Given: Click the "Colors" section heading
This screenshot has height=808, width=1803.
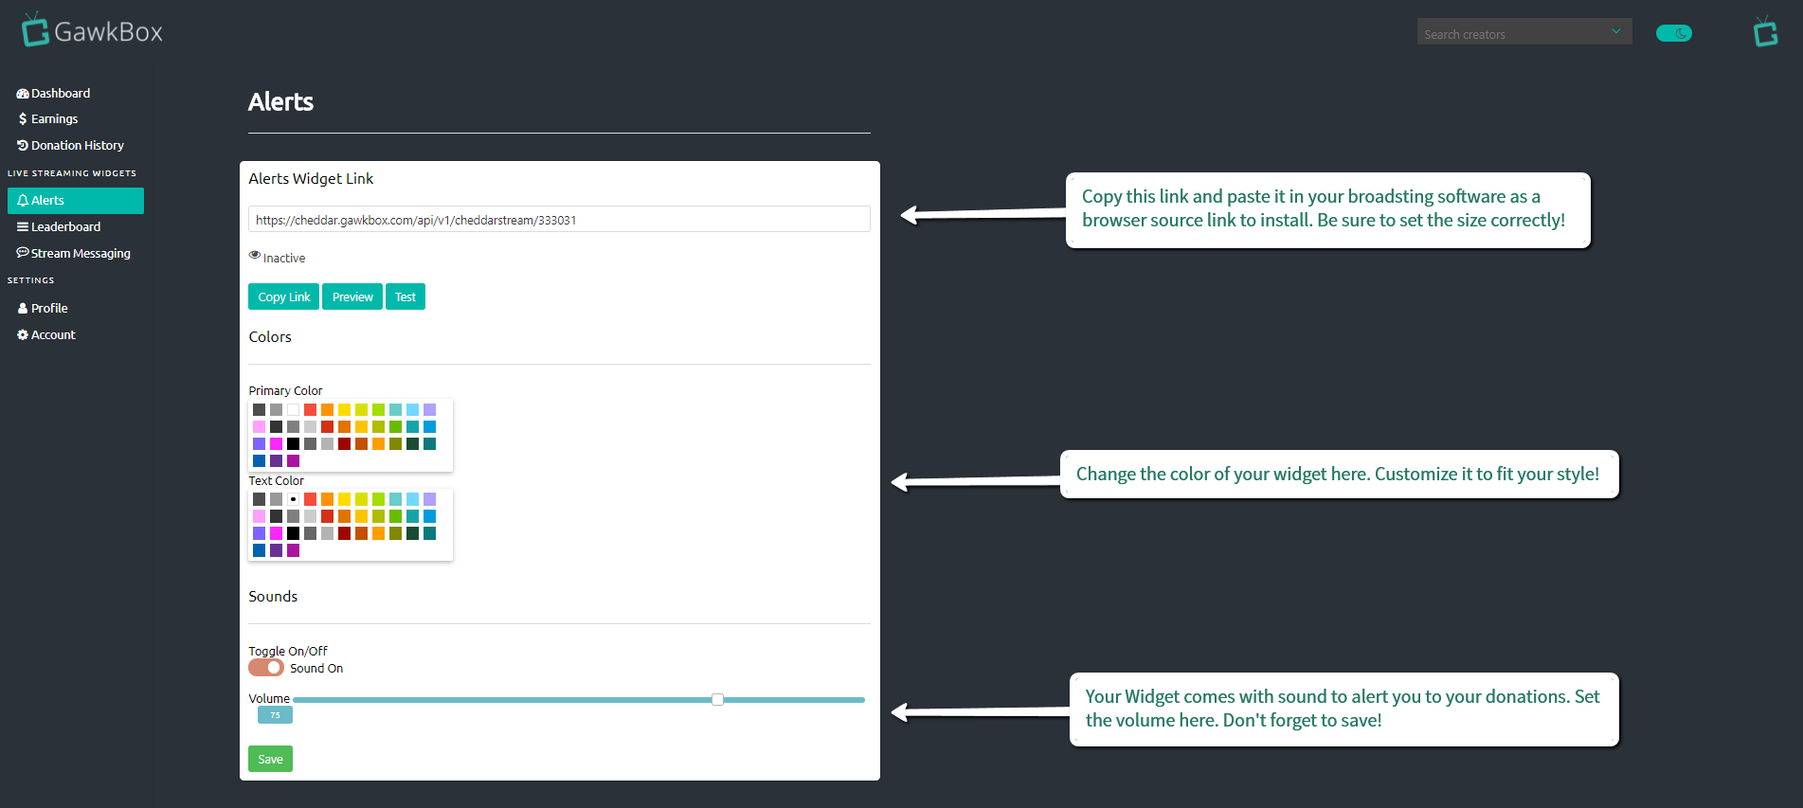Looking at the screenshot, I should [270, 337].
